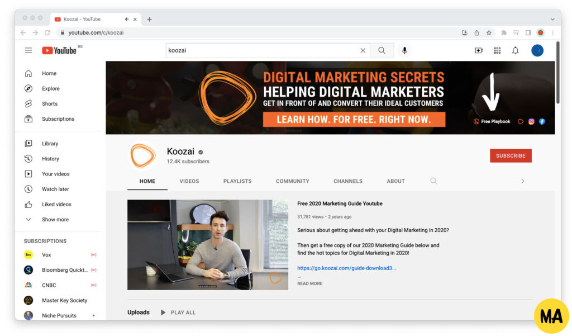572x336 pixels.
Task: Open the browser extensions puzzle icon
Action: 504,33
